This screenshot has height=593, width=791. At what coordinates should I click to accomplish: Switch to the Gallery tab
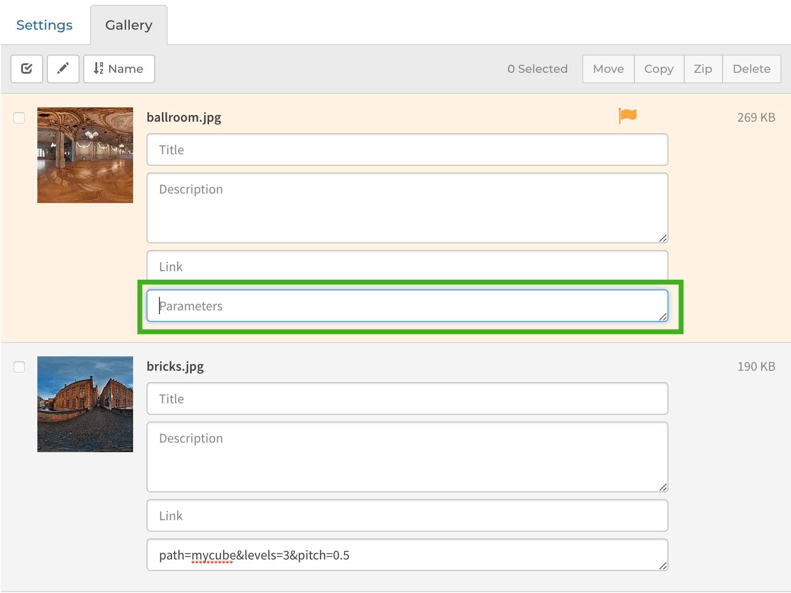(x=129, y=25)
